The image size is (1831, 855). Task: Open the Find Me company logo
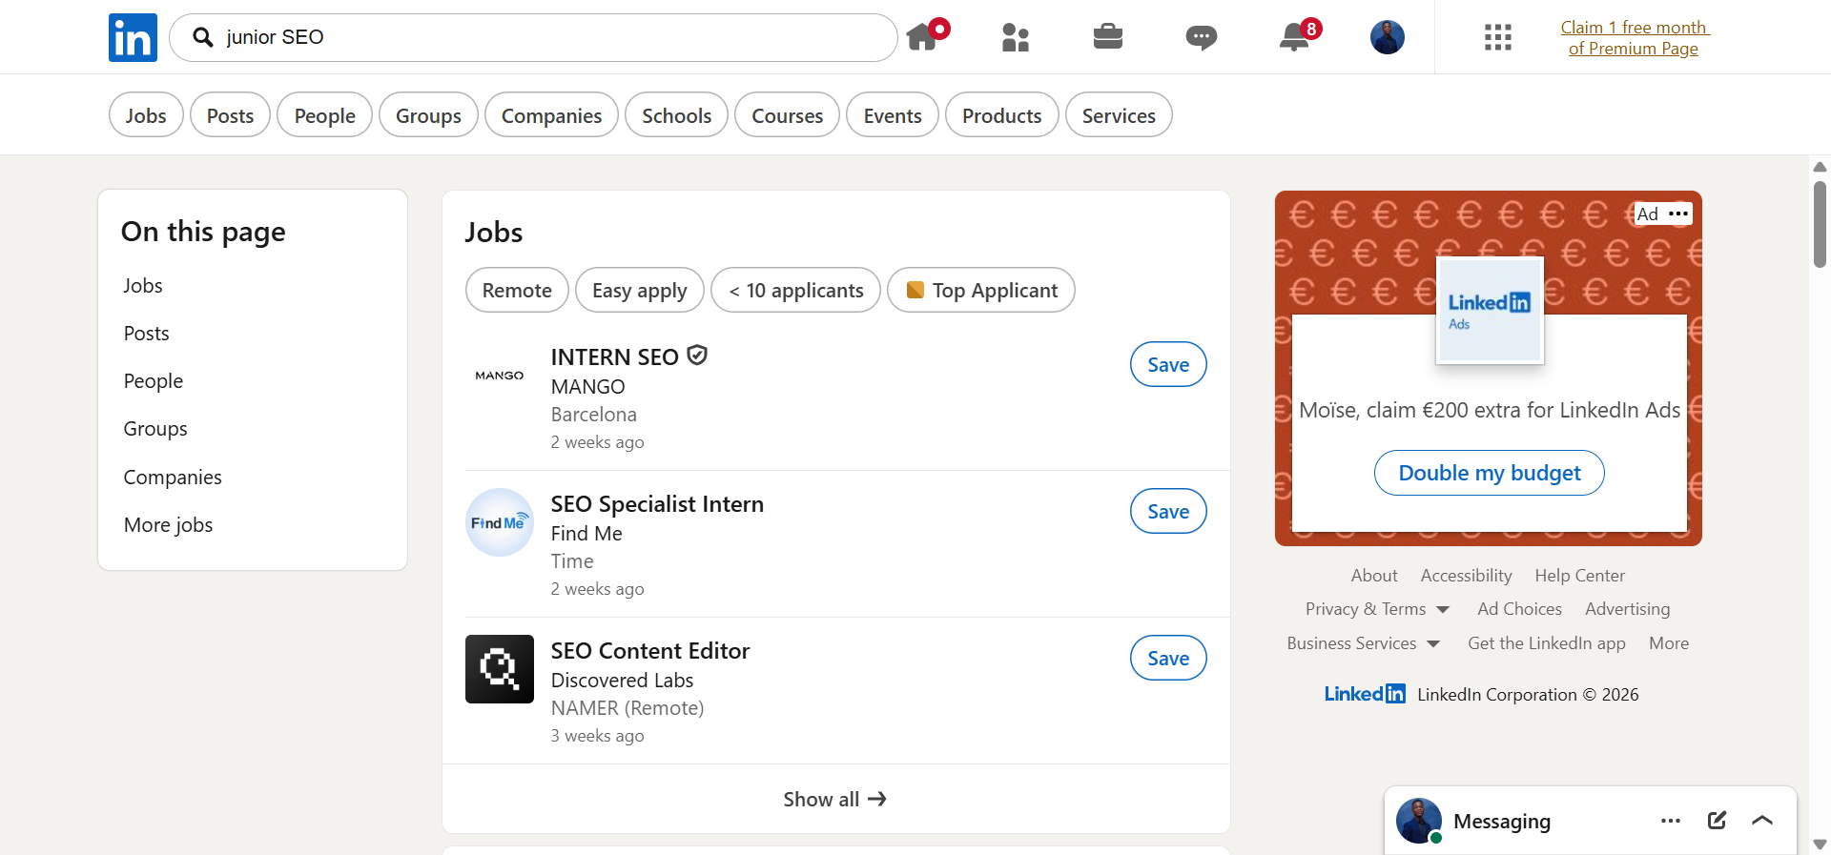[500, 522]
